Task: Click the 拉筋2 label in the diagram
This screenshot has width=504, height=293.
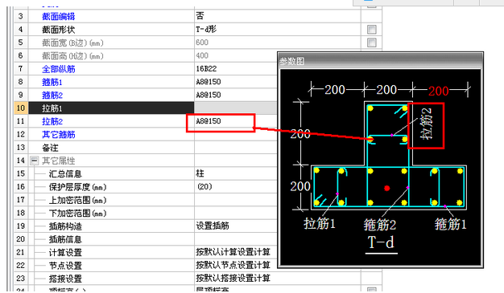Action: point(426,124)
